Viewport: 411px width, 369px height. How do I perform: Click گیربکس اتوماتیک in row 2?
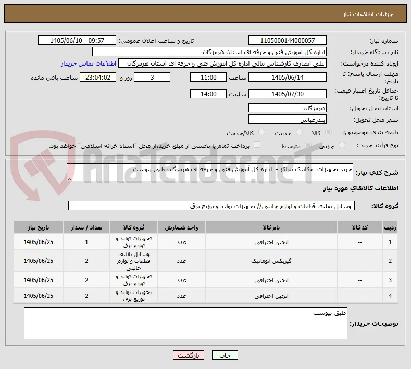coord(271,261)
